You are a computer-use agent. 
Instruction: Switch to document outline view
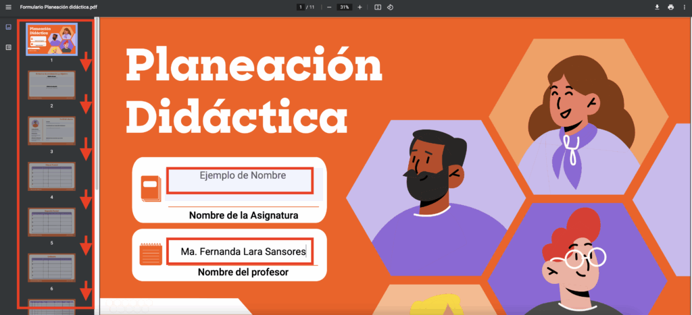pyautogui.click(x=8, y=47)
